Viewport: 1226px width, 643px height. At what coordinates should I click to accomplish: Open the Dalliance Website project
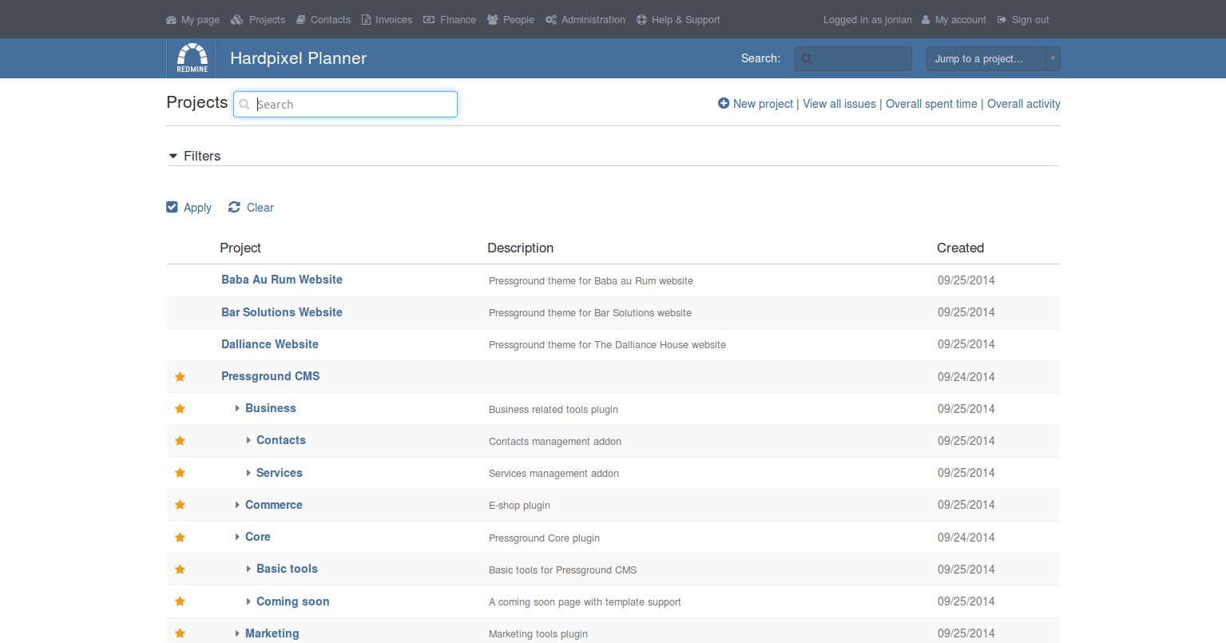270,344
